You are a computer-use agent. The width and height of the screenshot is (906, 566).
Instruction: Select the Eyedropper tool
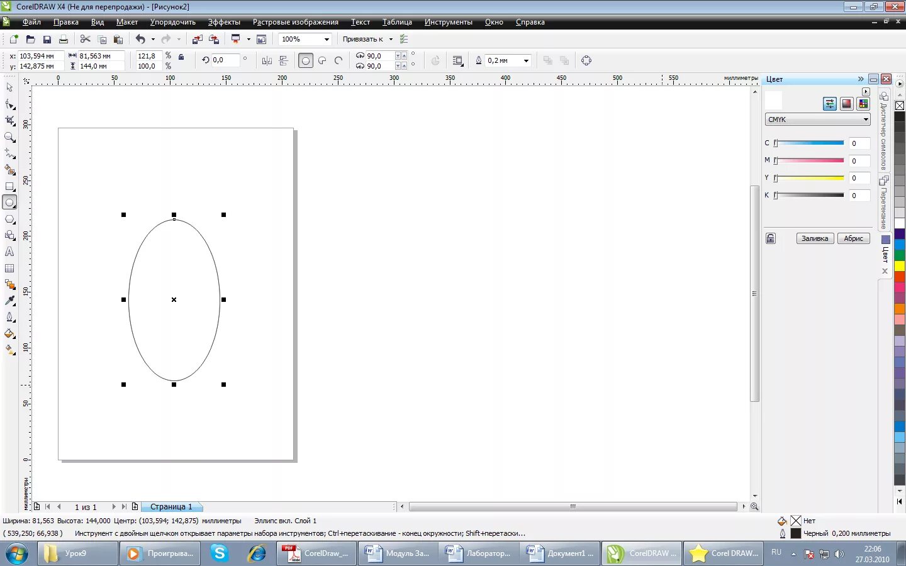[x=9, y=301]
